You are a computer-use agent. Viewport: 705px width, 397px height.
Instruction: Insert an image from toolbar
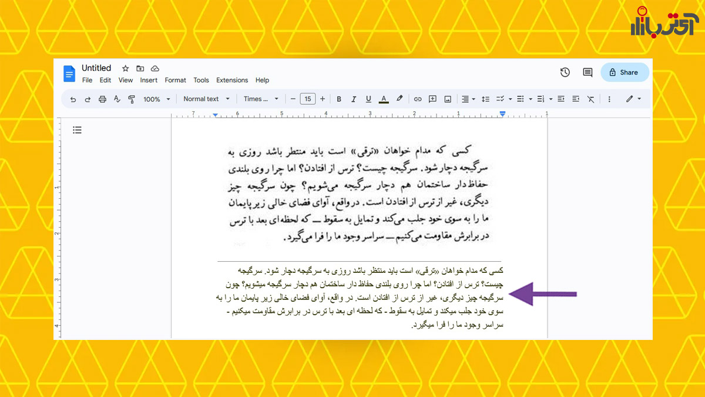click(448, 99)
